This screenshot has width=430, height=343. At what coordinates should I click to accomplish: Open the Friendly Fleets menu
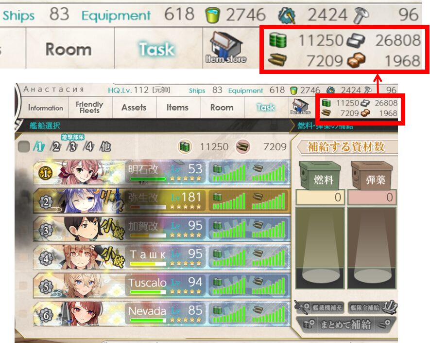pos(89,108)
